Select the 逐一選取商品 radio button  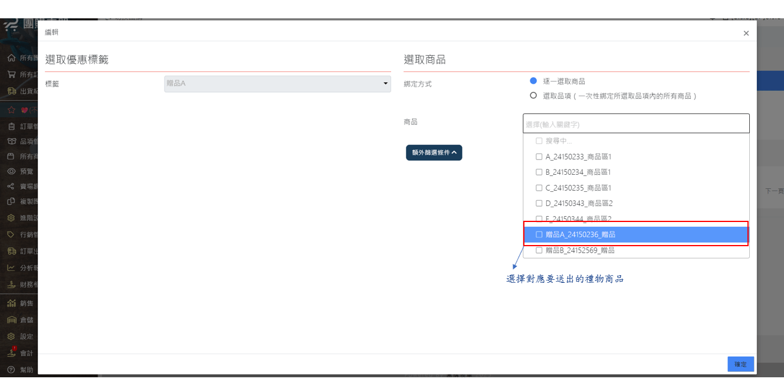pyautogui.click(x=533, y=81)
